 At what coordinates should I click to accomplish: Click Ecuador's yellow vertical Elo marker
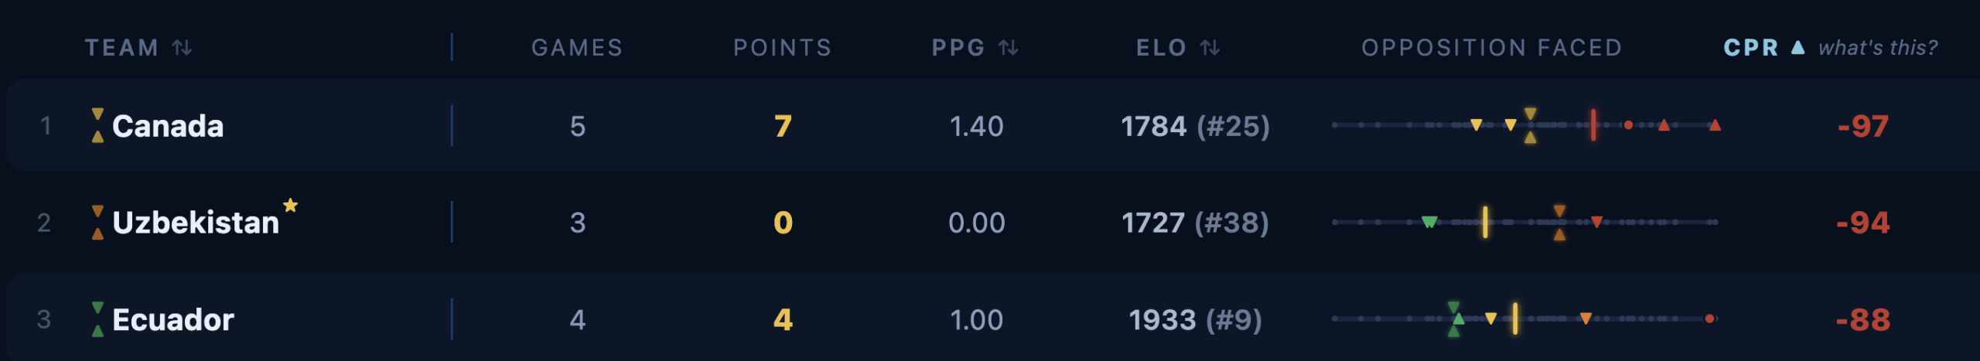tap(1515, 318)
